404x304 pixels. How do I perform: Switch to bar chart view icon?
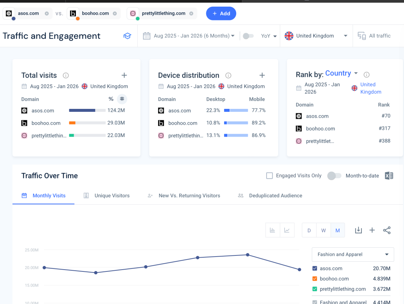click(273, 230)
